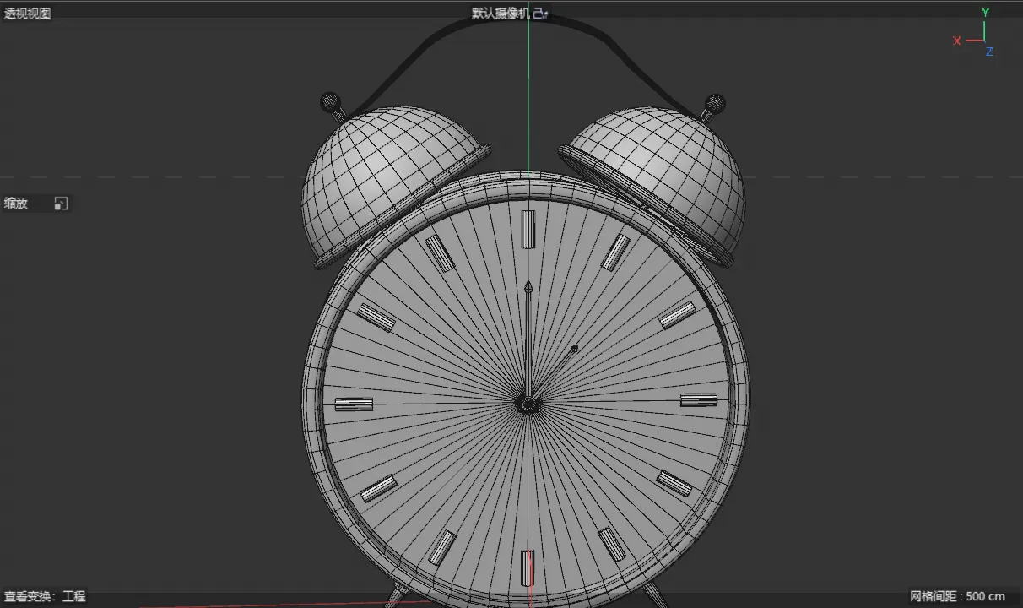Image resolution: width=1023 pixels, height=608 pixels.
Task: Click the 查看变换: 工程 status text
Action: pos(45,596)
